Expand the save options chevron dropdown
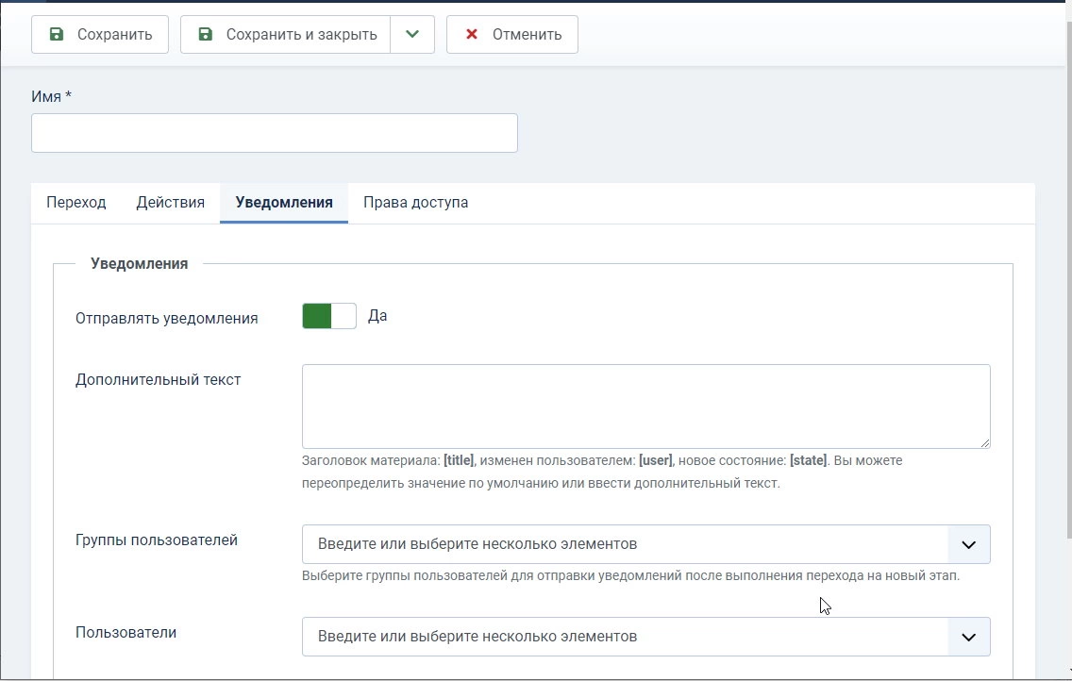 coord(412,34)
